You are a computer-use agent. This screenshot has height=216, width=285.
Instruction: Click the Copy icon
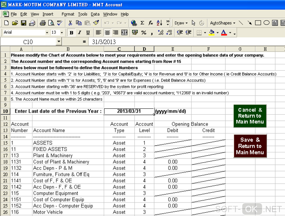(79, 23)
